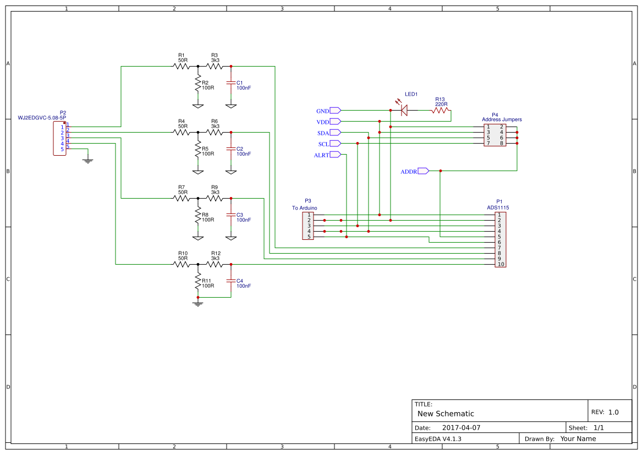Select the LED1 diode symbol
This screenshot has height=455, width=643.
(x=404, y=110)
